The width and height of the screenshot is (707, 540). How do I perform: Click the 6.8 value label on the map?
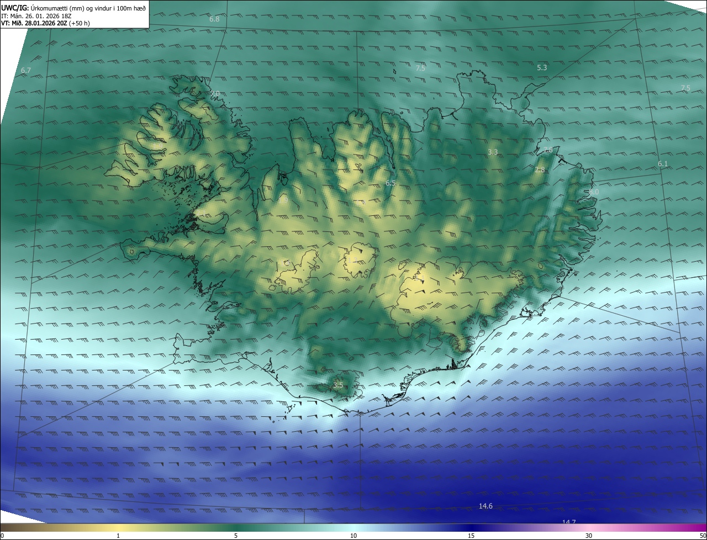[214, 19]
